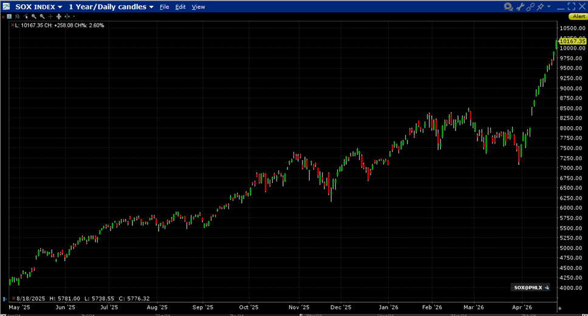
Task: Click the chain link window-grouping icon
Action: [x=530, y=7]
